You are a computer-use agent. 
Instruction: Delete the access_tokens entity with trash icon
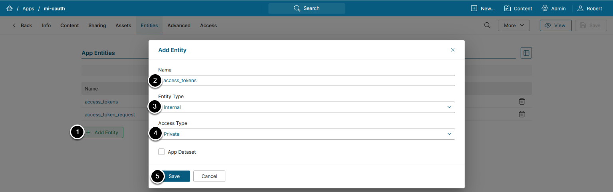(x=522, y=102)
